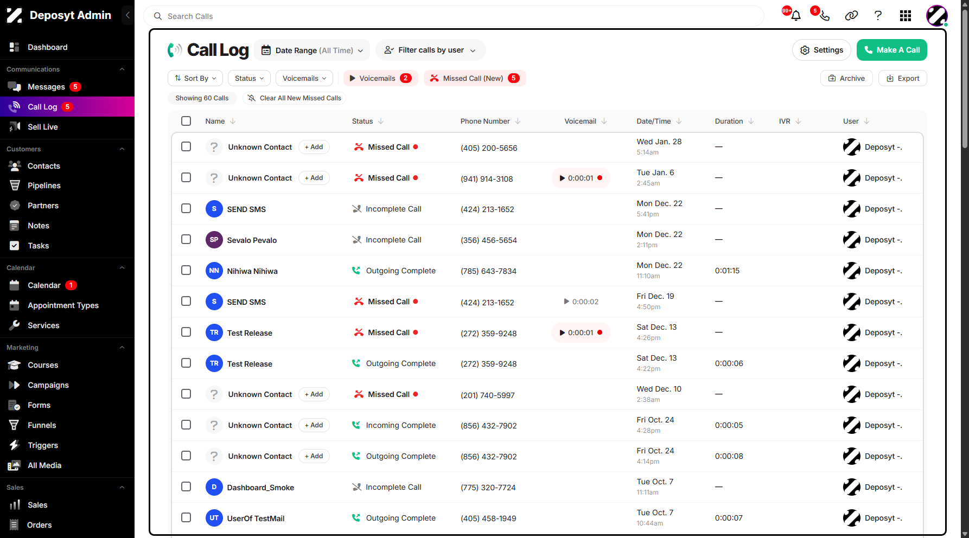
Task: Add contact for (201) 740-5997
Action: [x=314, y=394]
